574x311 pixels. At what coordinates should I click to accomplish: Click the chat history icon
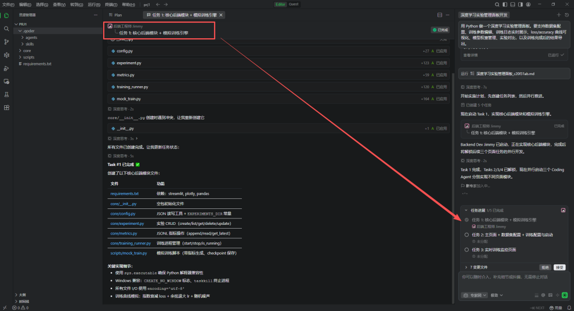(567, 15)
